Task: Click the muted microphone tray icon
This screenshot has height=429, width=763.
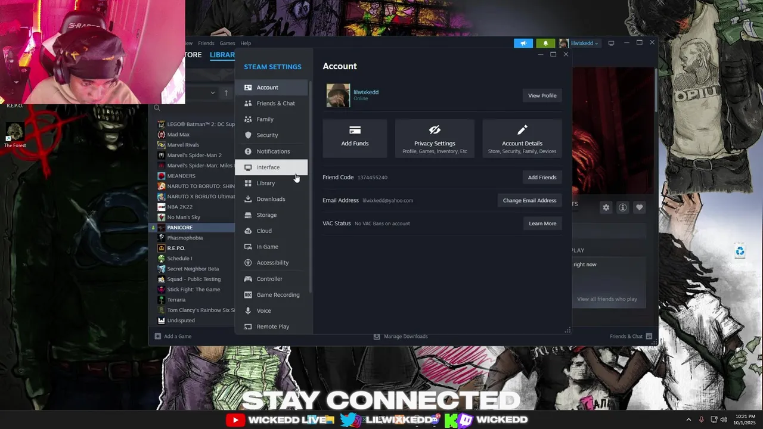Action: tap(701, 419)
